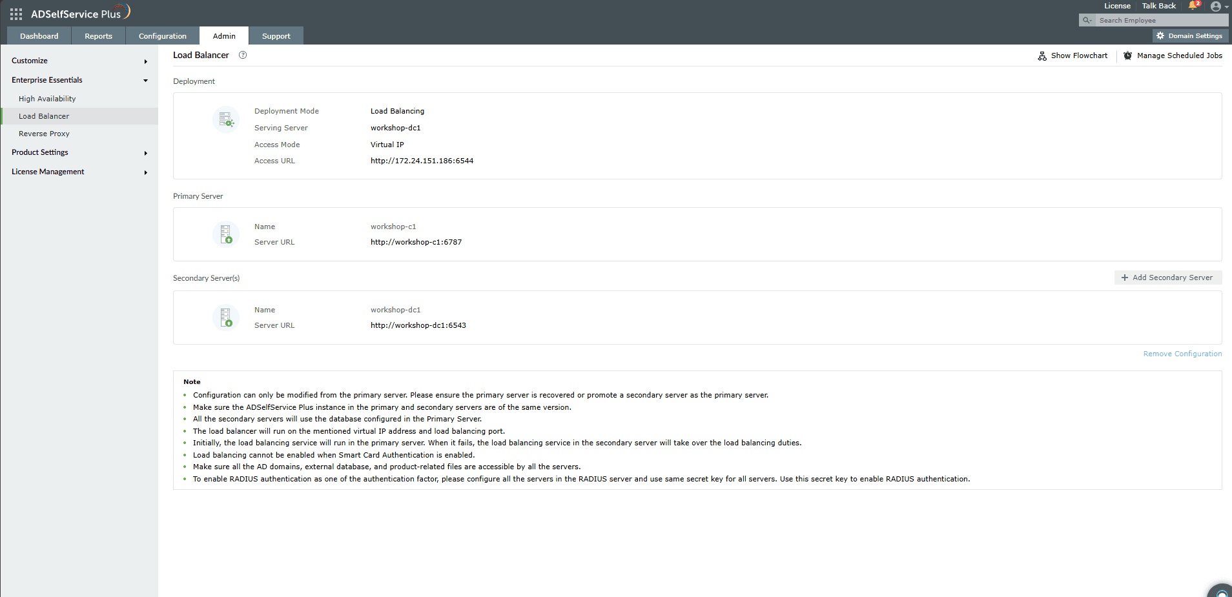The height and width of the screenshot is (597, 1232).
Task: Click Manage Scheduled Jobs link
Action: pos(1179,56)
